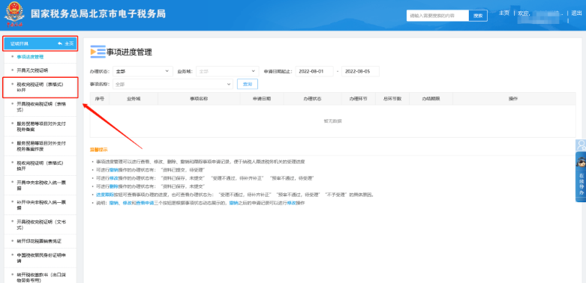
Task: Click the tax bureau emblem logo
Action: coord(14,14)
